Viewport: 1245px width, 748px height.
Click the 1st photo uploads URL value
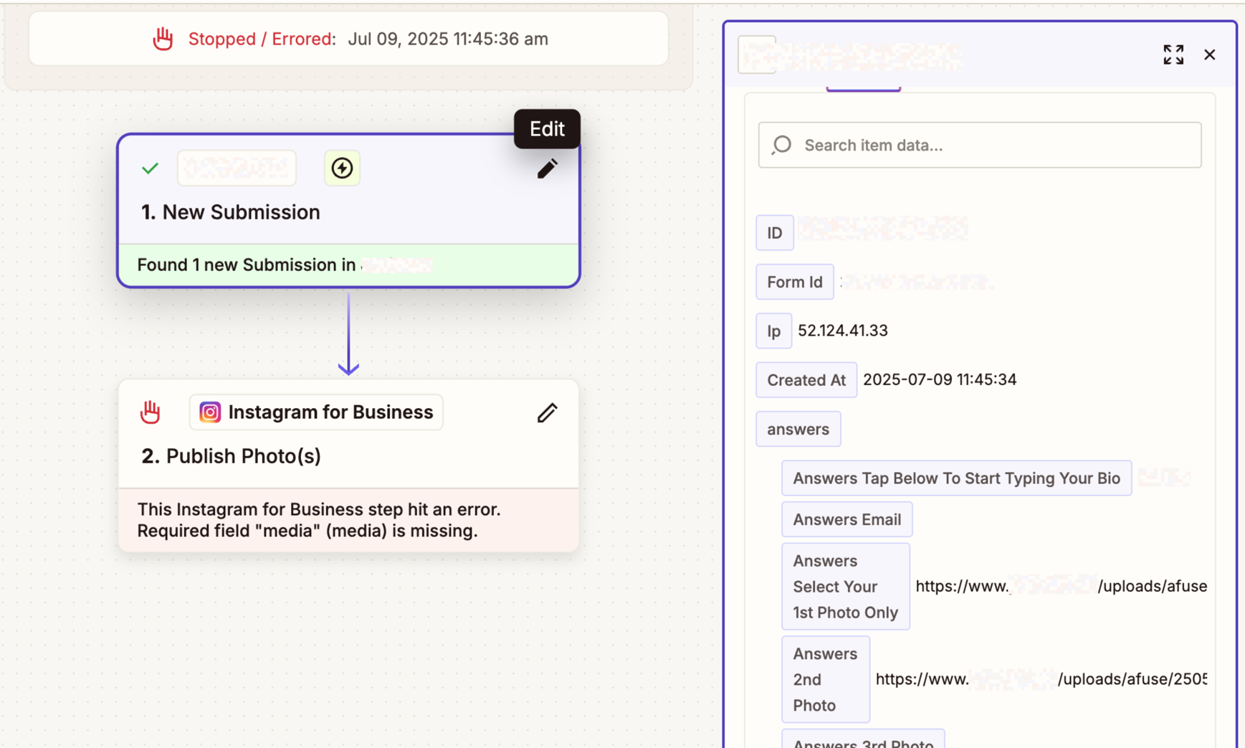point(1062,586)
